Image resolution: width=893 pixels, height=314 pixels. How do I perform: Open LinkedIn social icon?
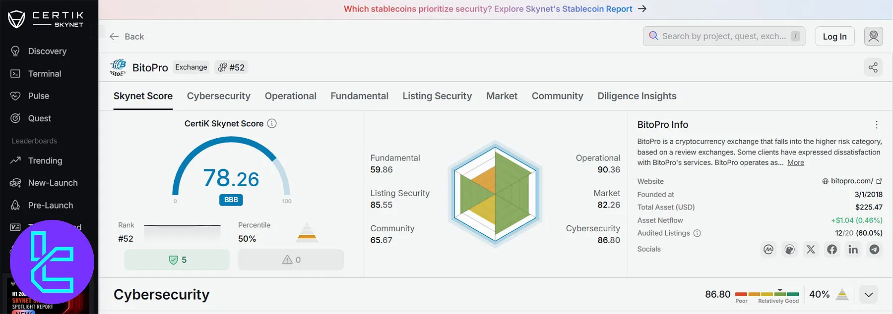point(853,249)
